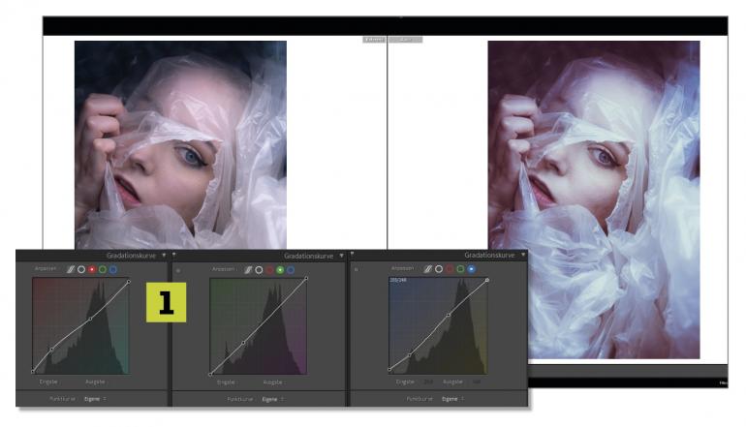
Task: Select top-right white point on red curve
Action: click(x=129, y=282)
